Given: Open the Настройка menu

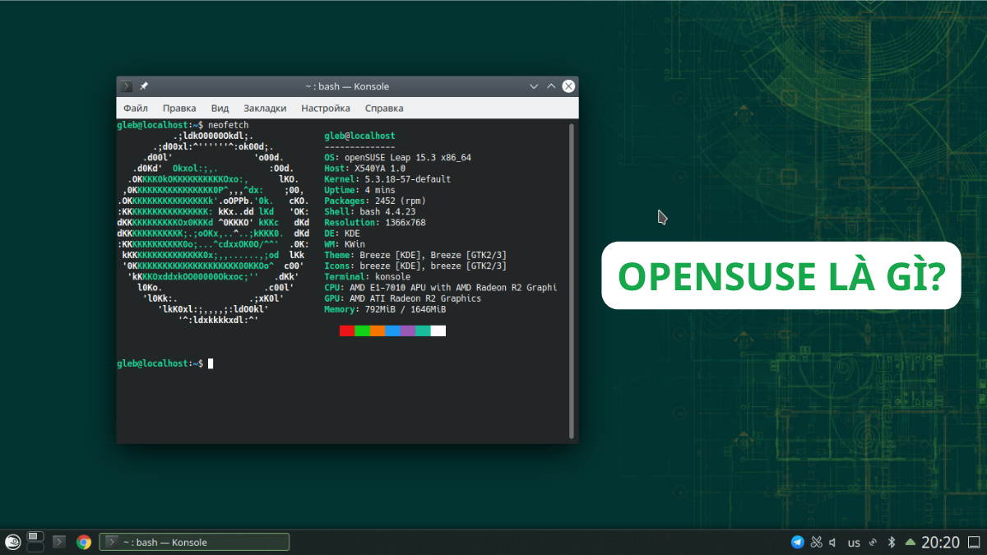Looking at the screenshot, I should pyautogui.click(x=326, y=108).
